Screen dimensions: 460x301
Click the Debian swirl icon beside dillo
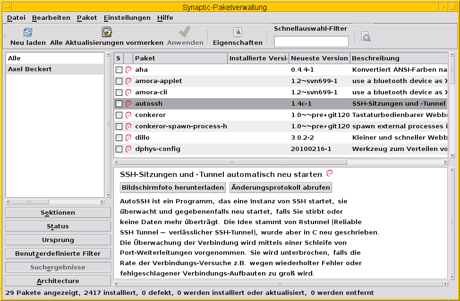[x=128, y=137]
